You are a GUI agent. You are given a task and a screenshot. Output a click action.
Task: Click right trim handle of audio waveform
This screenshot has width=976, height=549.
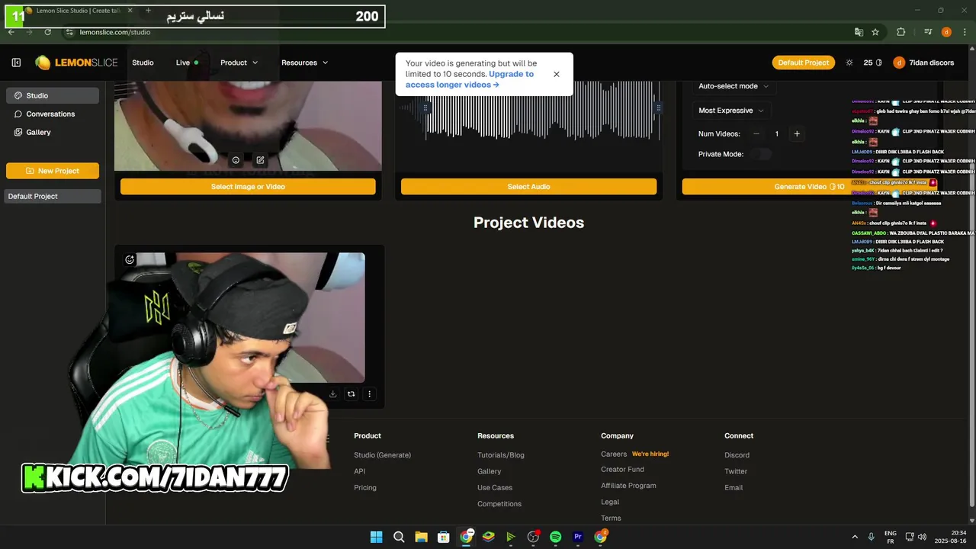tap(658, 108)
